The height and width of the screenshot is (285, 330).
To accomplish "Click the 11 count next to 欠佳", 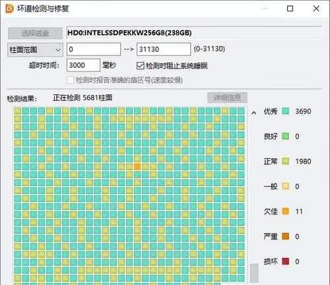I will tap(299, 212).
